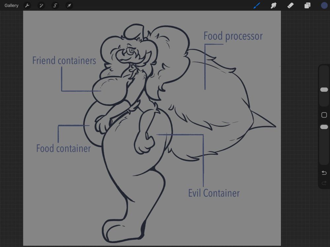Undo the last stroke
Viewport: 330px width, 247px height.
[324, 173]
